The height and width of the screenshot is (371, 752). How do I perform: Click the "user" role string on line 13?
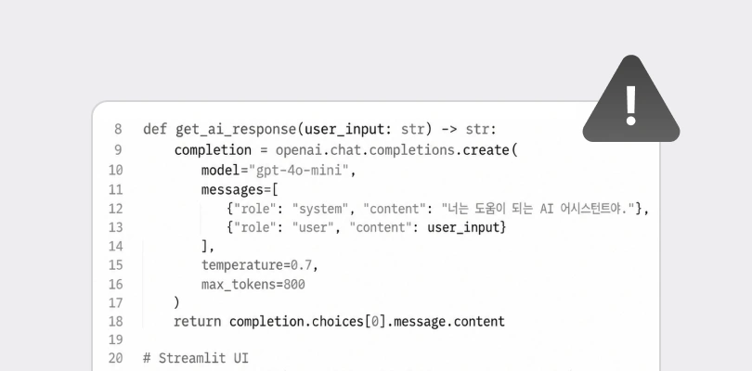[x=313, y=227]
